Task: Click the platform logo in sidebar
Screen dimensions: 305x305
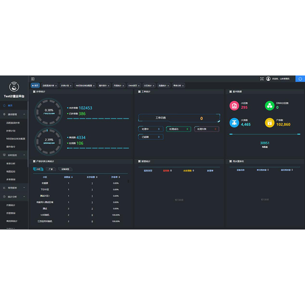Action: pos(14,87)
